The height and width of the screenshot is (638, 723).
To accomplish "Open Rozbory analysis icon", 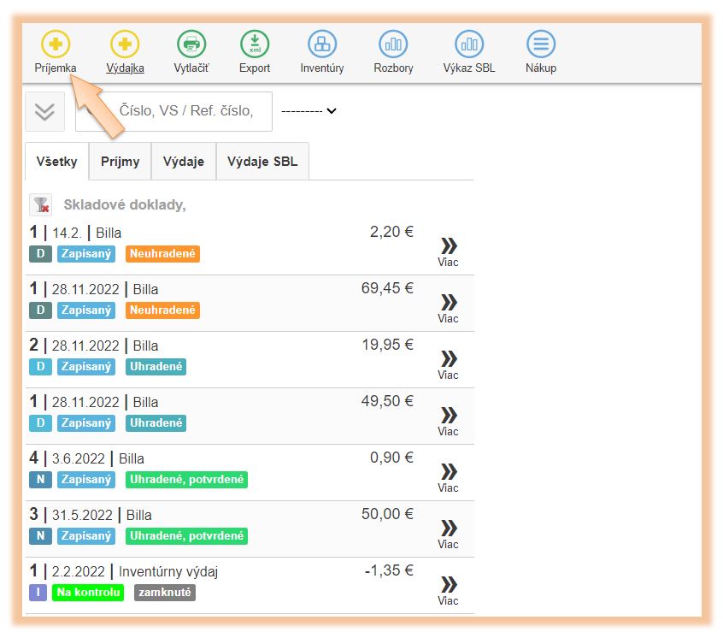I will [x=393, y=44].
